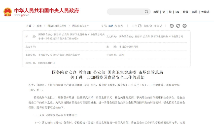Click the 成文日期 field label
The height and width of the screenshot is (125, 214).
(30, 63)
